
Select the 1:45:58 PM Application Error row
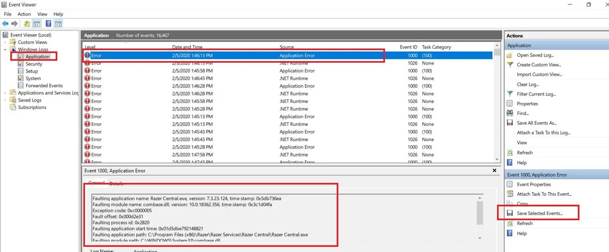pyautogui.click(x=288, y=71)
